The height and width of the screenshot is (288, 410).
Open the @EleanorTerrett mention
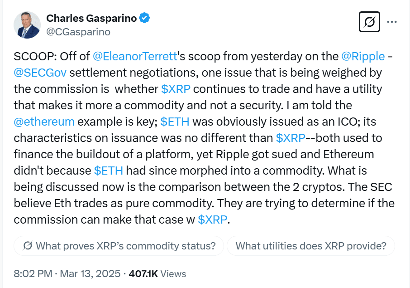pos(135,56)
